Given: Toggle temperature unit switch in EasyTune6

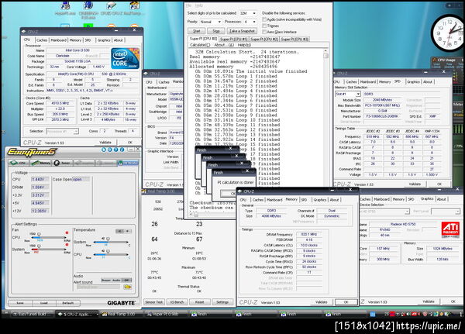Looking at the screenshot, I should tap(123, 231).
